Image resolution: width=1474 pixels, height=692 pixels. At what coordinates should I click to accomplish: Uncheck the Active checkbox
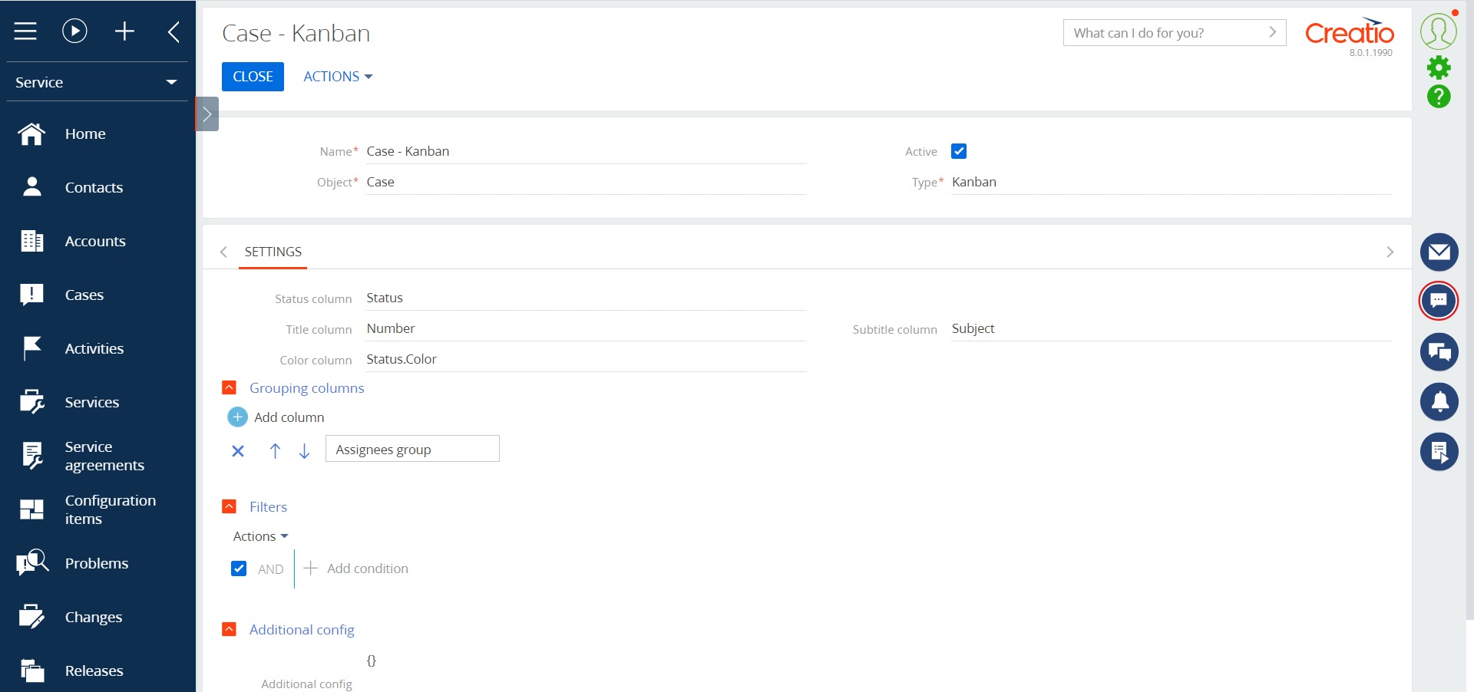point(959,151)
